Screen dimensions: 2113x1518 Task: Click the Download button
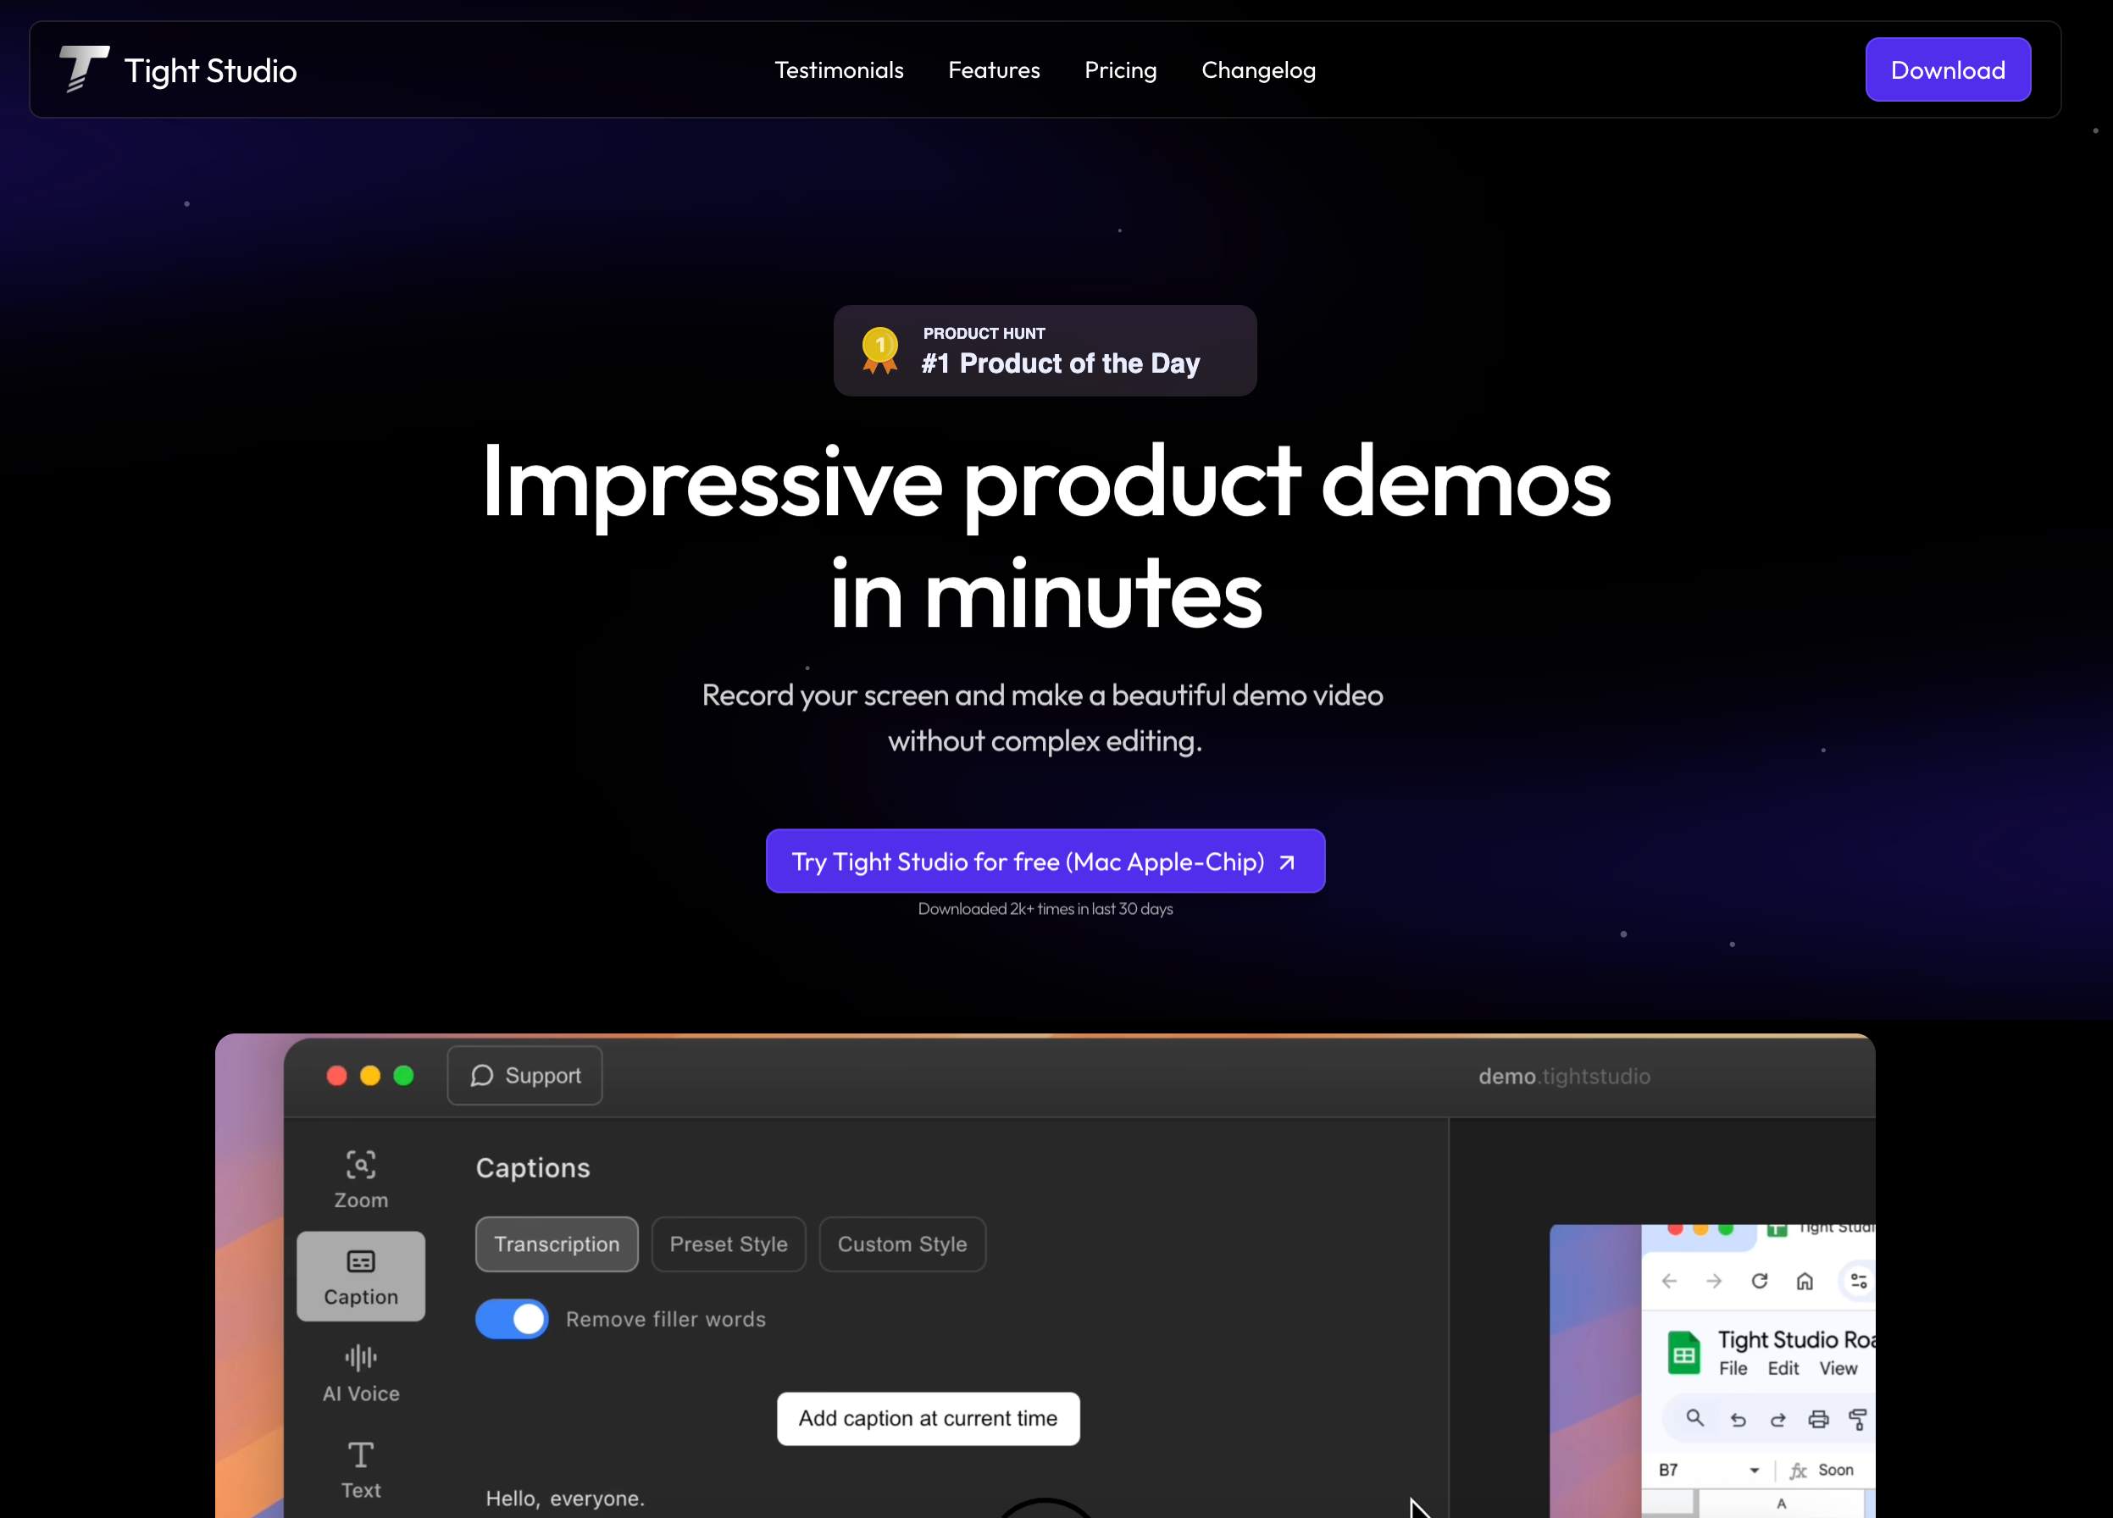[x=1947, y=69]
